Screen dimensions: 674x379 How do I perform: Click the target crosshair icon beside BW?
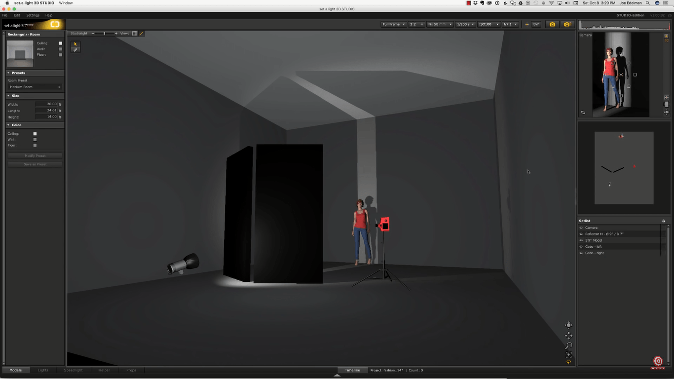point(527,24)
